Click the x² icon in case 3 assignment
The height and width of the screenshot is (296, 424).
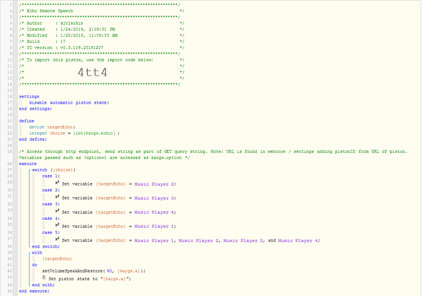coord(57,211)
